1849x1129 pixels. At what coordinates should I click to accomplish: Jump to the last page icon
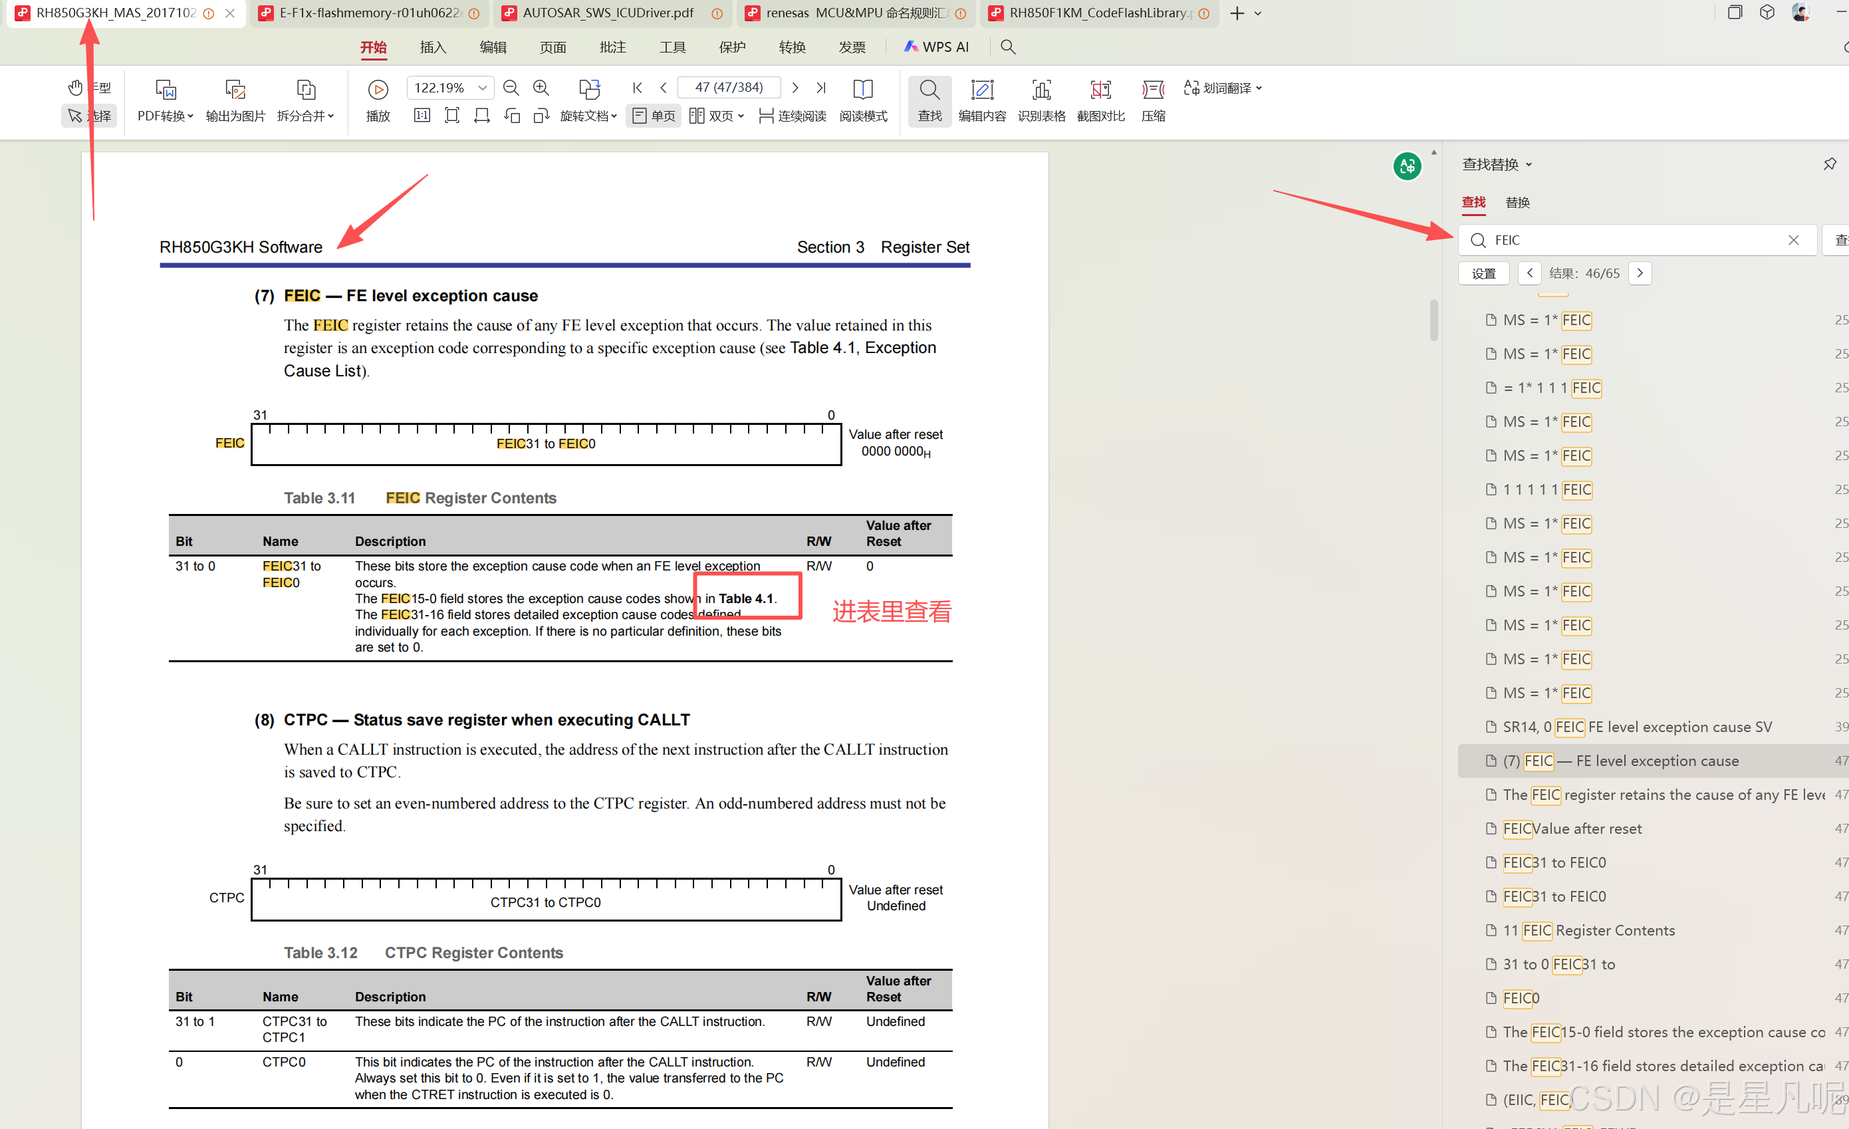point(822,88)
